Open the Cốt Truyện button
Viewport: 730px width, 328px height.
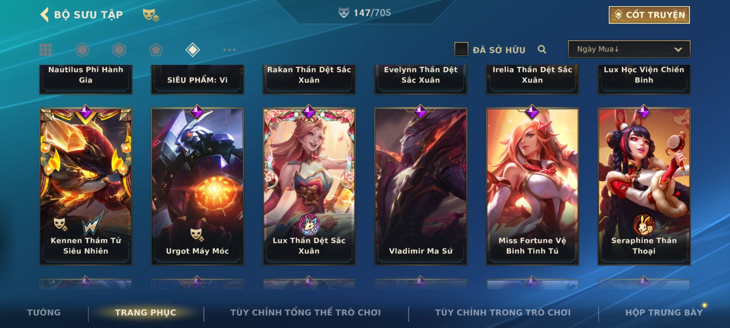coord(649,15)
